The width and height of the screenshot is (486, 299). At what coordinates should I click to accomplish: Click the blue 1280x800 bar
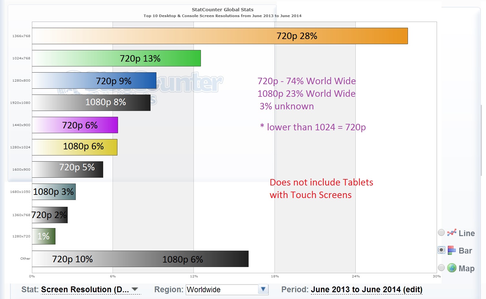[94, 80]
